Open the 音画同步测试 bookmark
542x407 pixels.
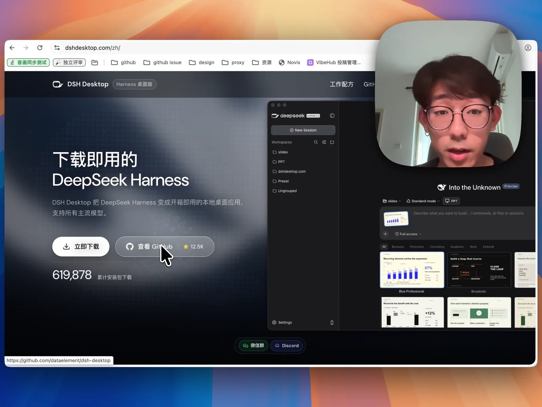click(x=28, y=62)
